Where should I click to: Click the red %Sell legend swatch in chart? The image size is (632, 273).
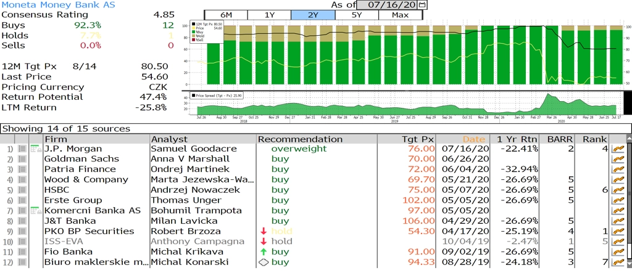[194, 39]
